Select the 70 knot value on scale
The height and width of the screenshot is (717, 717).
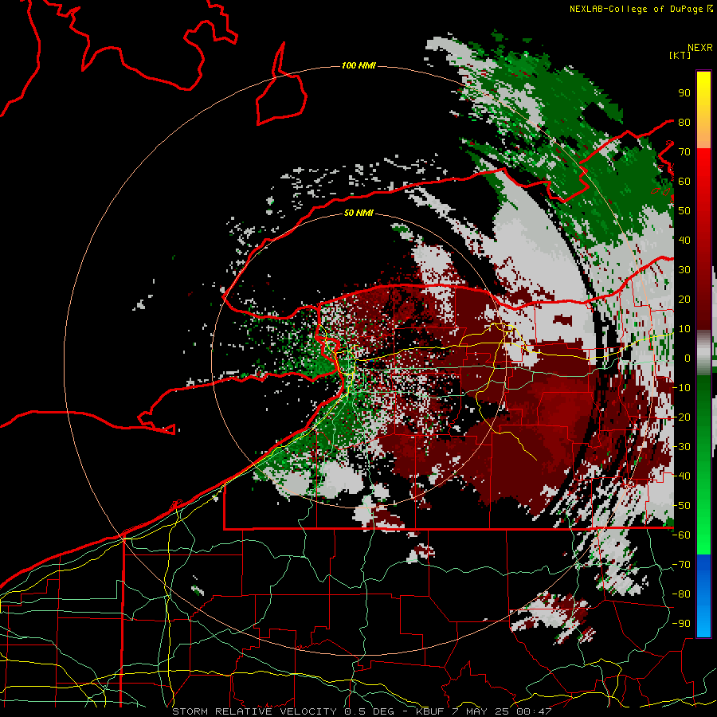[684, 152]
